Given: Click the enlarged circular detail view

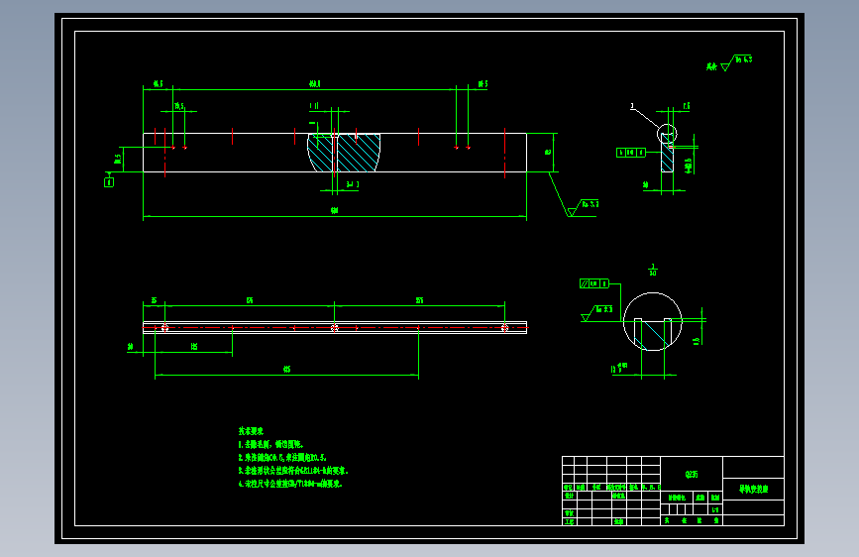Looking at the screenshot, I should (653, 321).
